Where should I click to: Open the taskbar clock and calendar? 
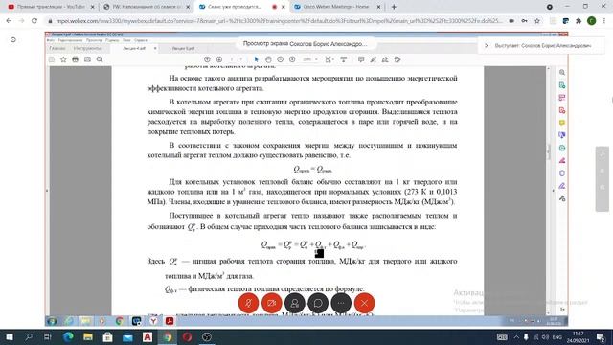pos(579,336)
